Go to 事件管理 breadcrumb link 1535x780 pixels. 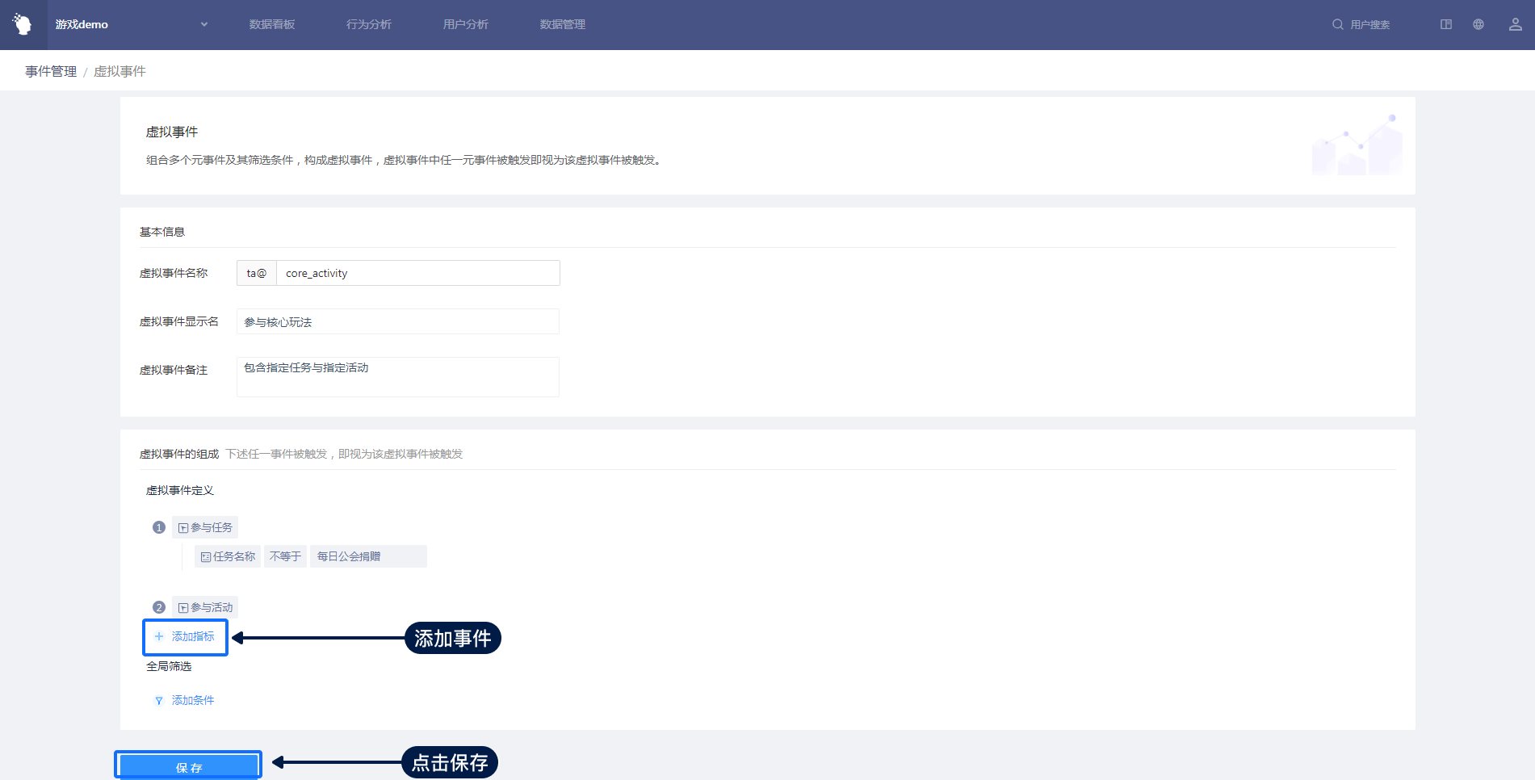click(51, 71)
